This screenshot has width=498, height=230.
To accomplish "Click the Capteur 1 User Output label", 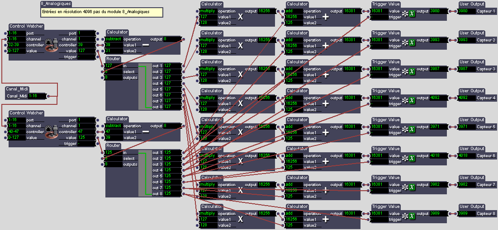I will tap(486, 11).
